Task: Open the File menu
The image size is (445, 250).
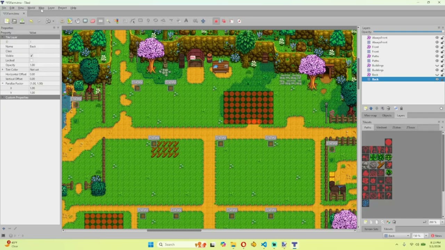Action: (4, 8)
